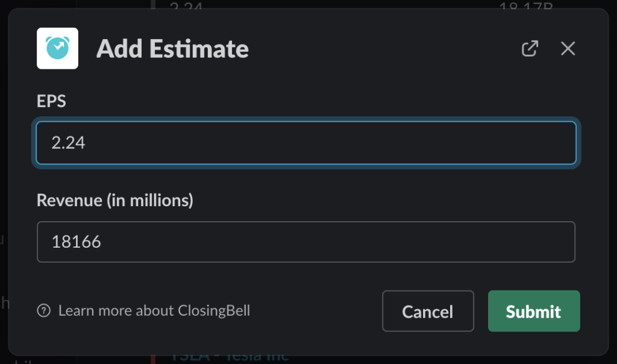Click the EPS field label
This screenshot has height=364, width=617.
click(x=51, y=101)
